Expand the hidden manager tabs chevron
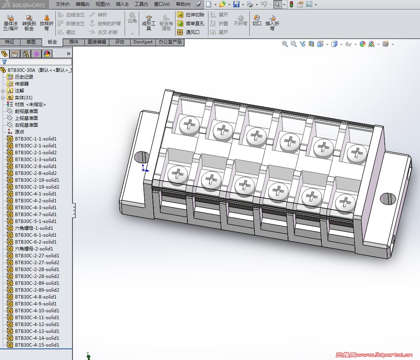 [x=68, y=54]
